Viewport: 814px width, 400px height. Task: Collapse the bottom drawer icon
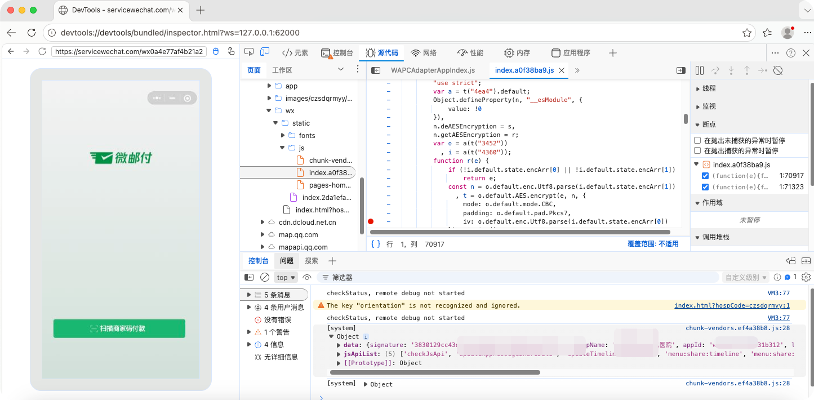[x=806, y=261]
